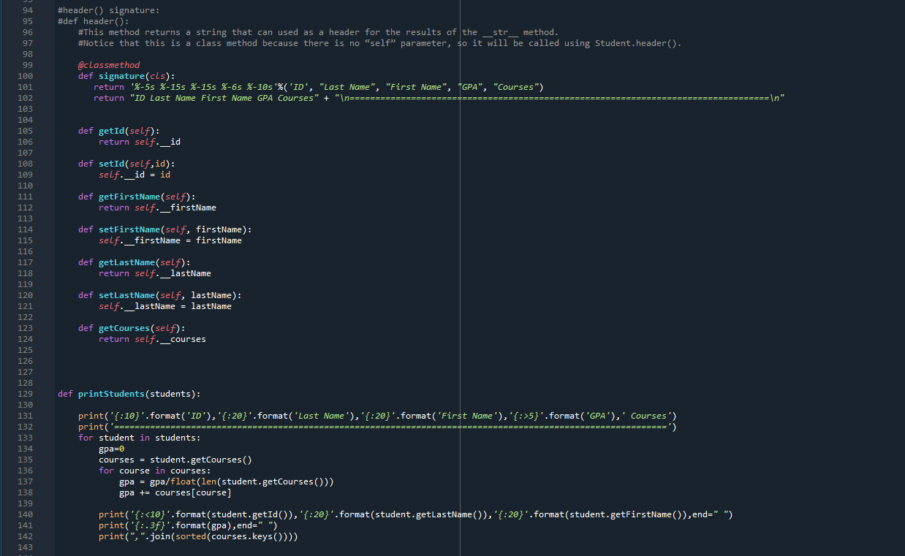
Task: Click the 'gpa = gpa/float(len(student.getCourses()))' line
Action: point(227,481)
